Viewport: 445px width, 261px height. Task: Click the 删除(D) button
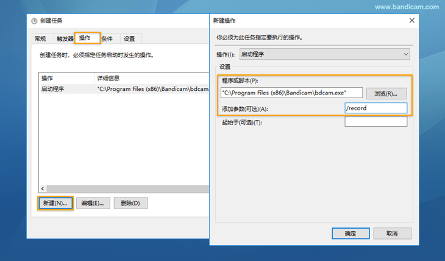pos(130,203)
